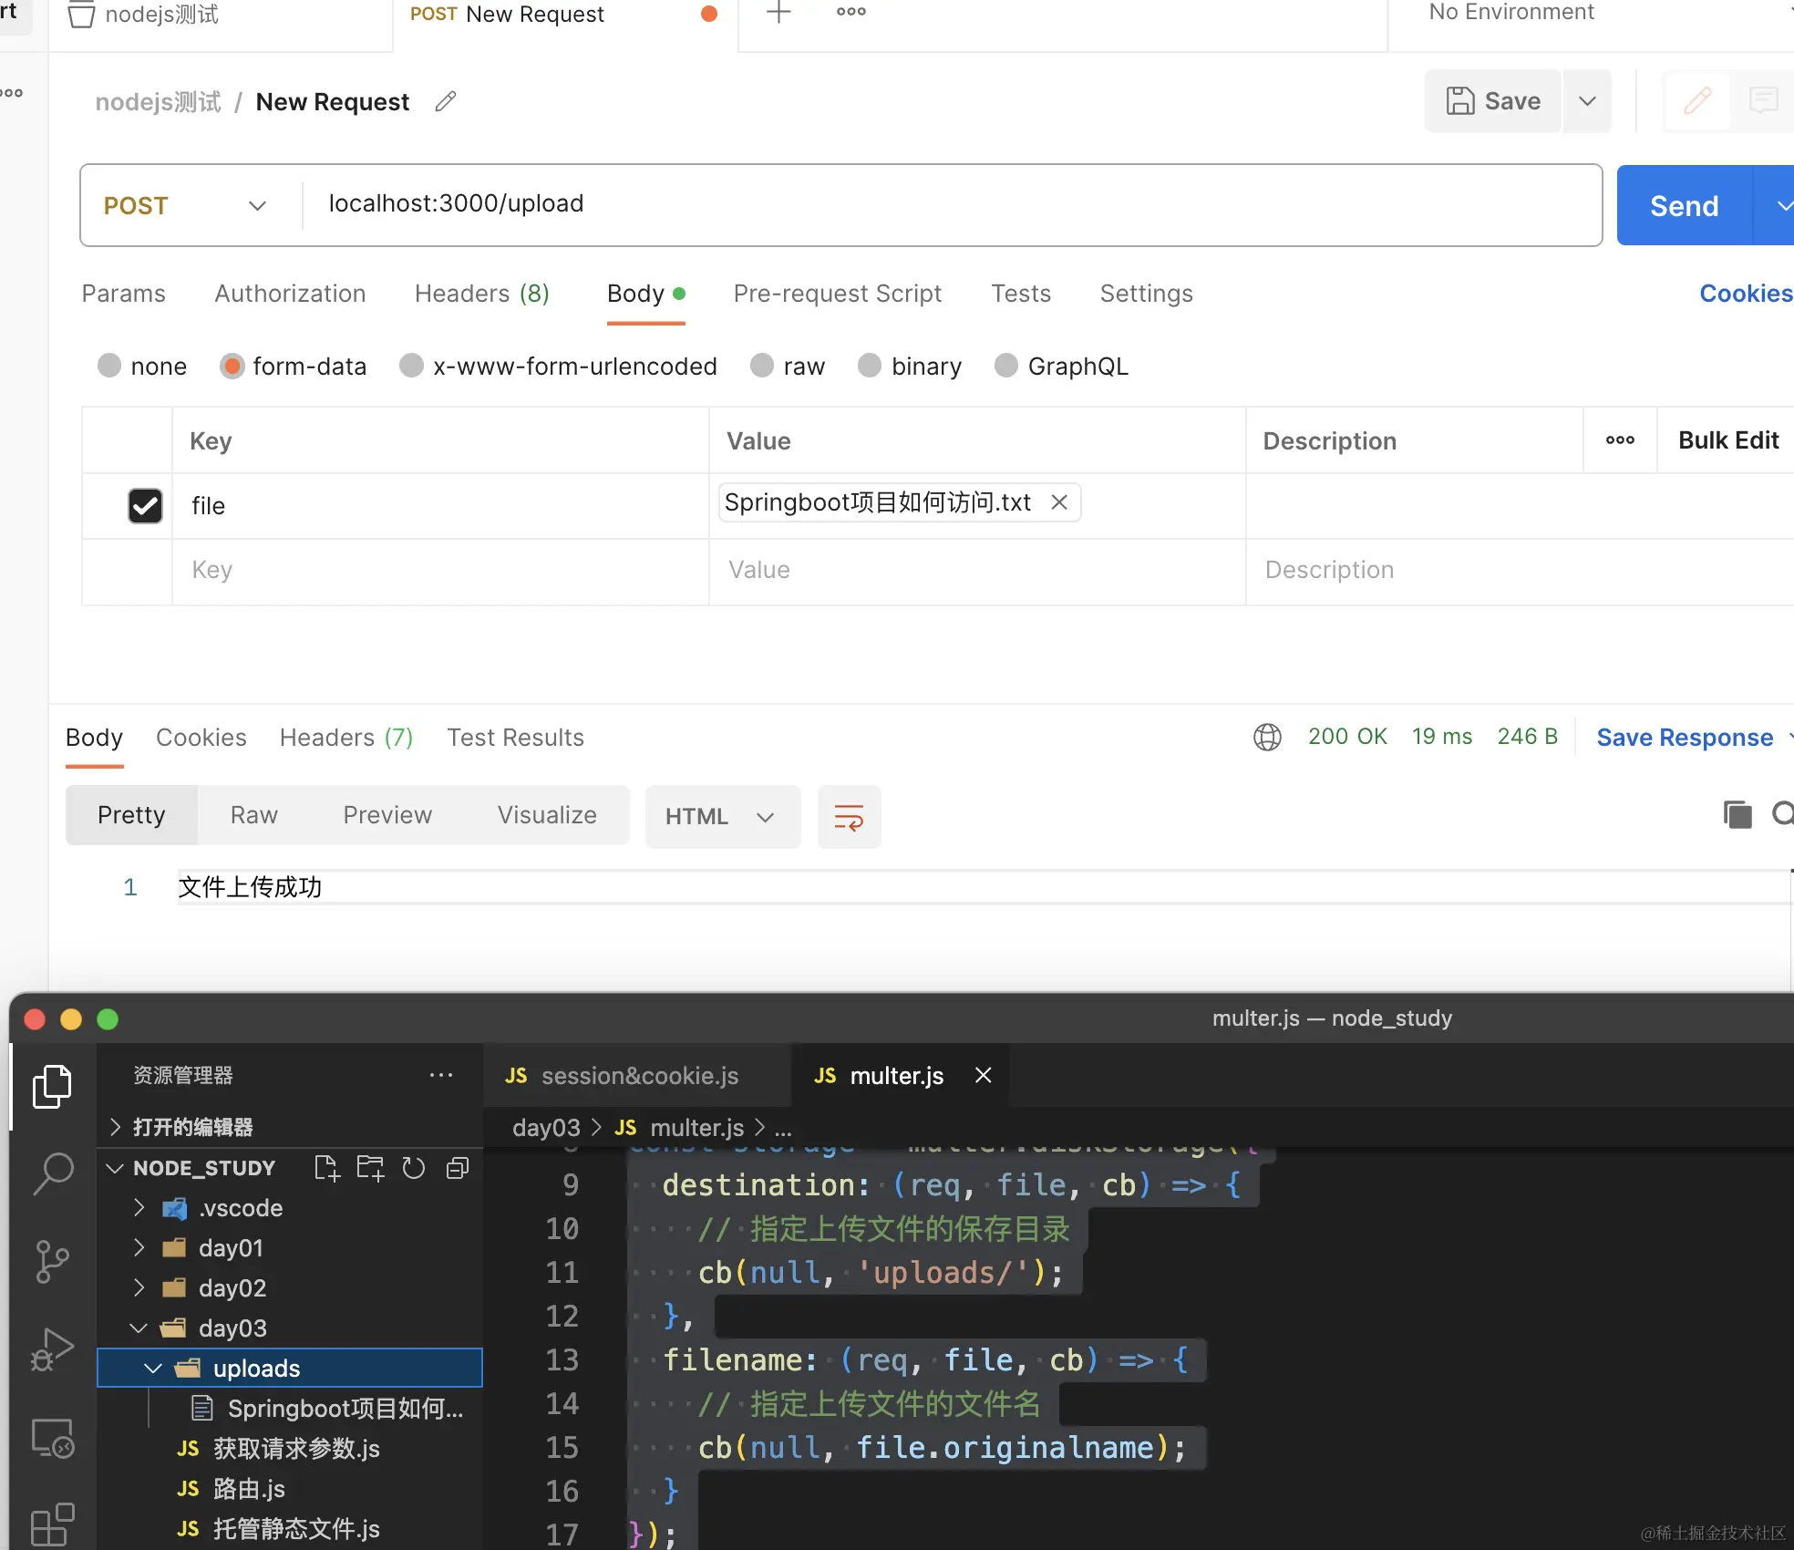Open the Cookies link
The width and height of the screenshot is (1794, 1550).
coord(1745,294)
